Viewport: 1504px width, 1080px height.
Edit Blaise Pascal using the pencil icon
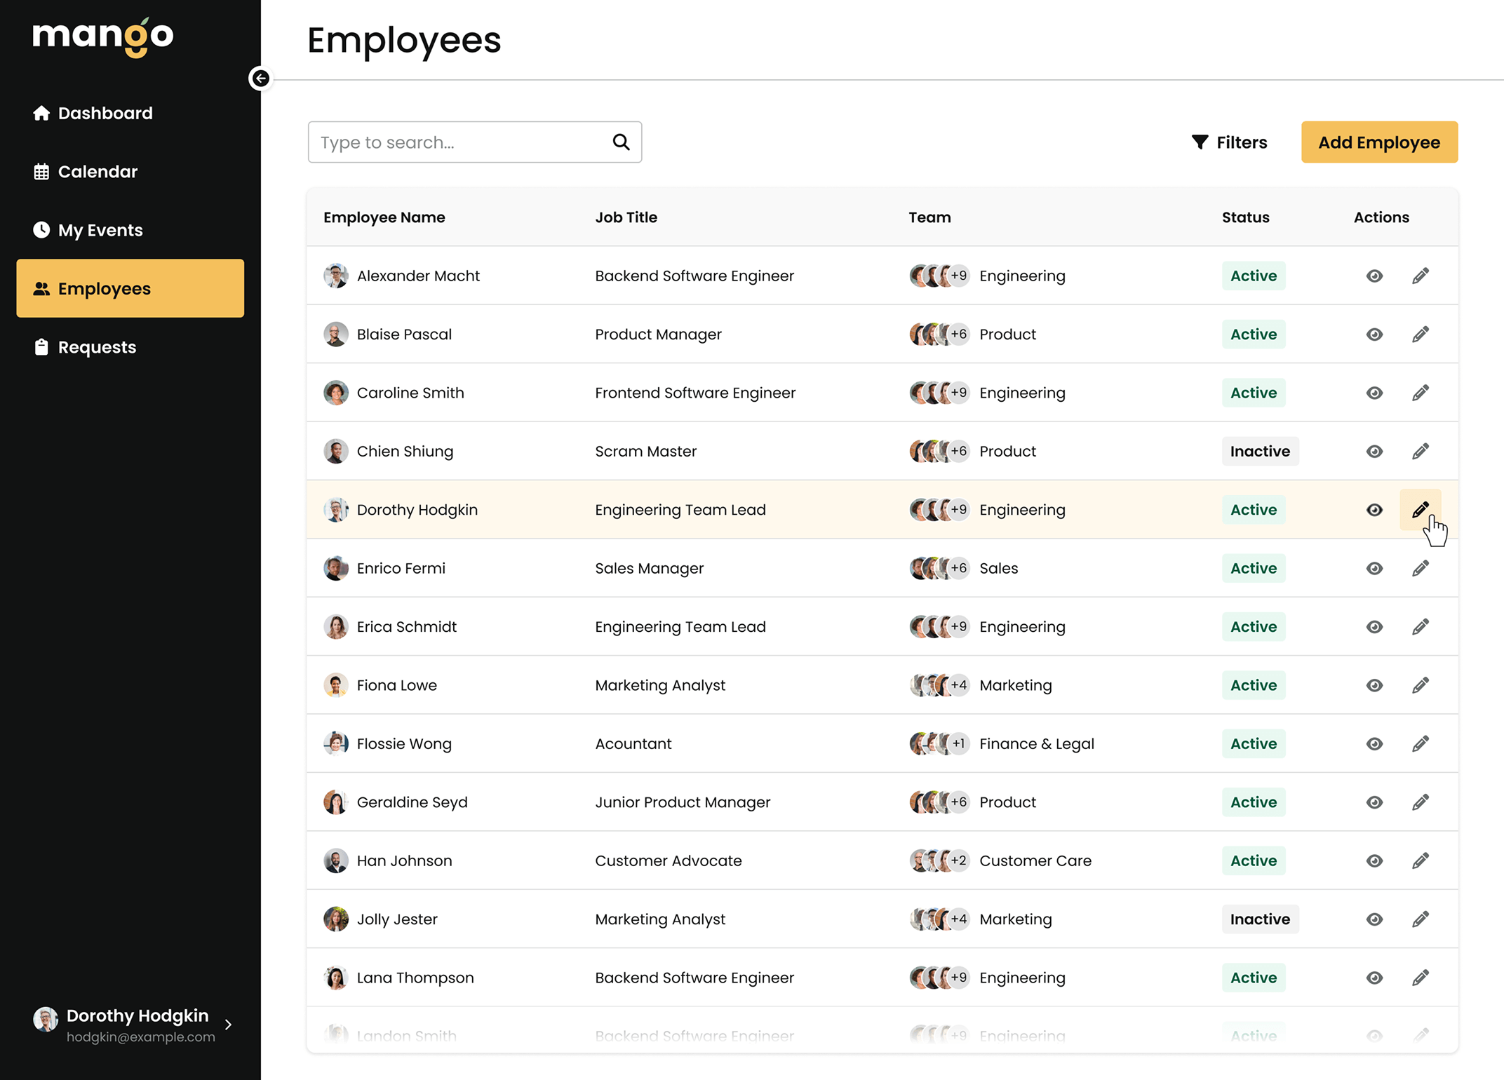1421,334
